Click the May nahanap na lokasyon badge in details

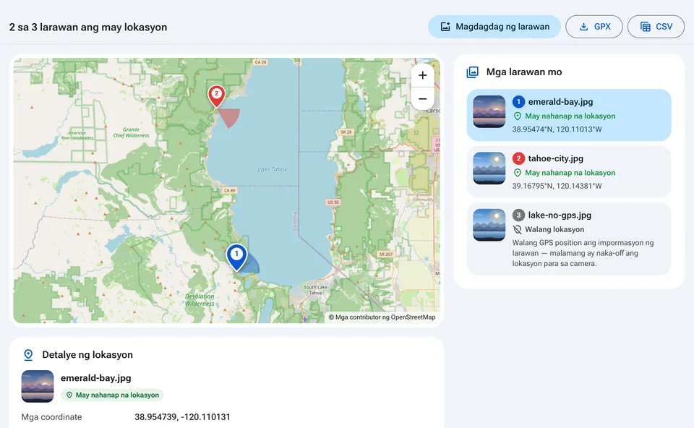[x=113, y=395]
